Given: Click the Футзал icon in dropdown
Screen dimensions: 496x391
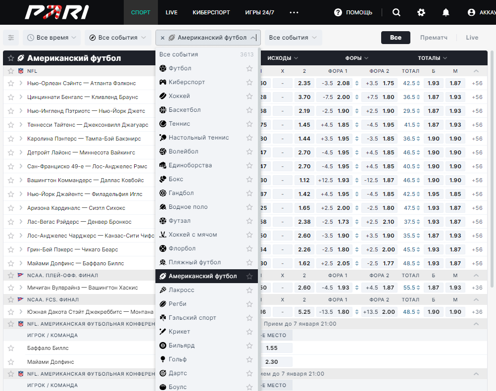Looking at the screenshot, I should tap(162, 221).
